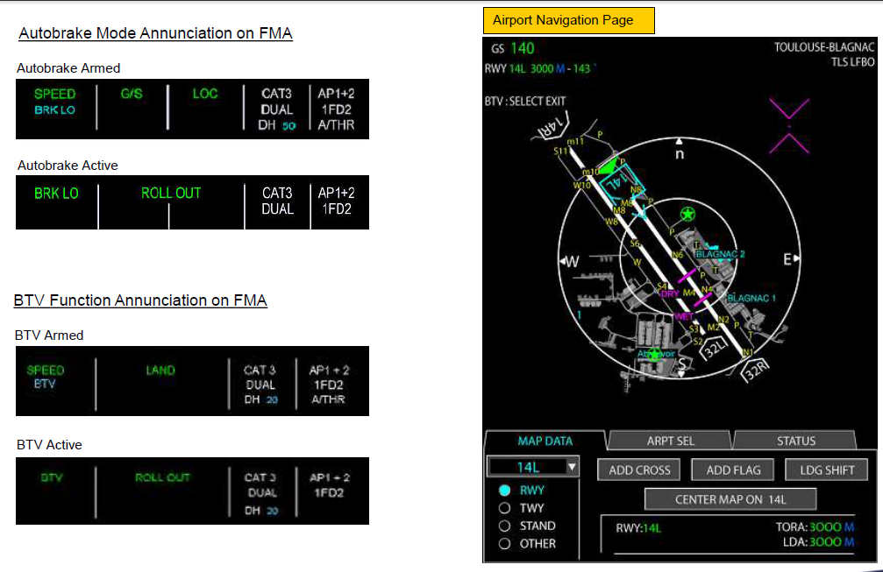
Task: Click the Autobrake Mode Annunciation on FMA heading
Action: pos(155,33)
